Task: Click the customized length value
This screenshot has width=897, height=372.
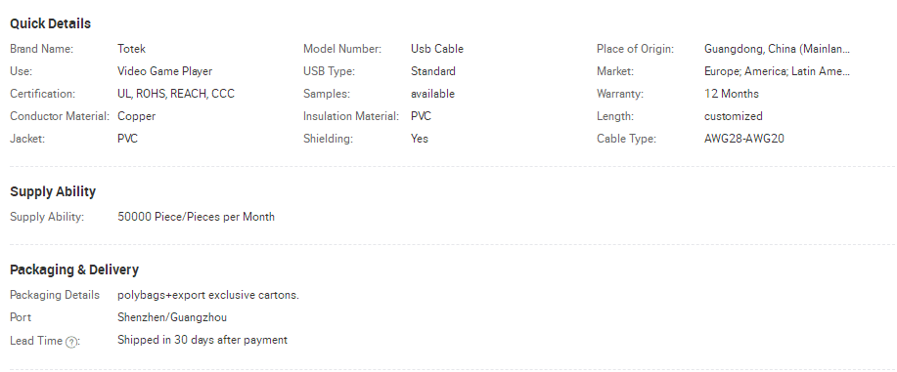Action: [734, 116]
